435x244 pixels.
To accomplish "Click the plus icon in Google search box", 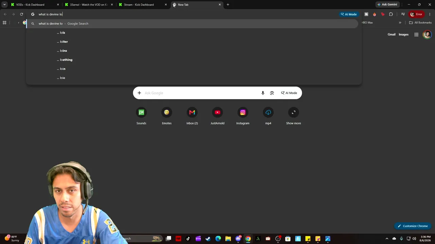I will pyautogui.click(x=139, y=93).
